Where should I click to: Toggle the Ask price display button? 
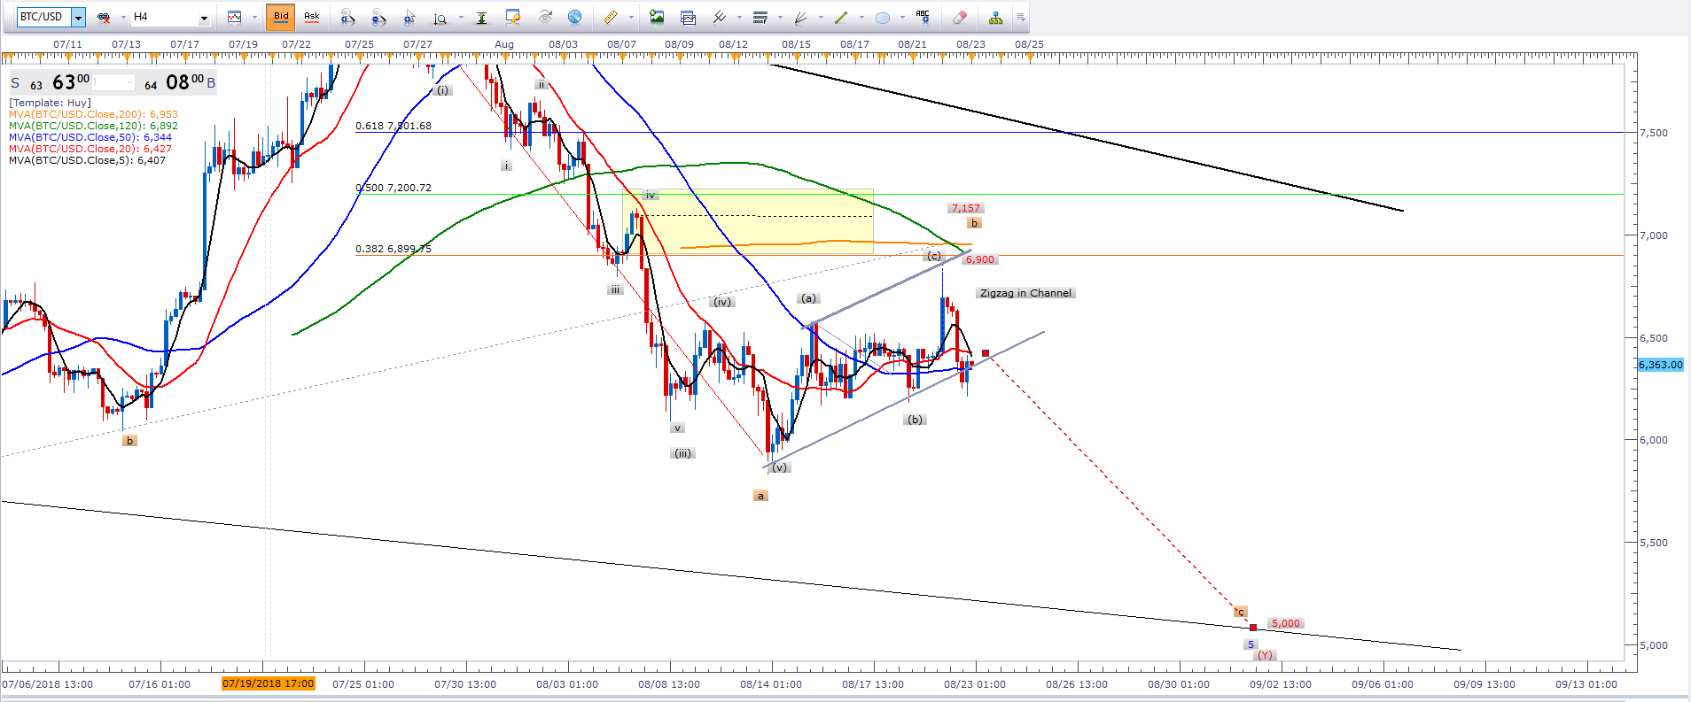tap(312, 17)
